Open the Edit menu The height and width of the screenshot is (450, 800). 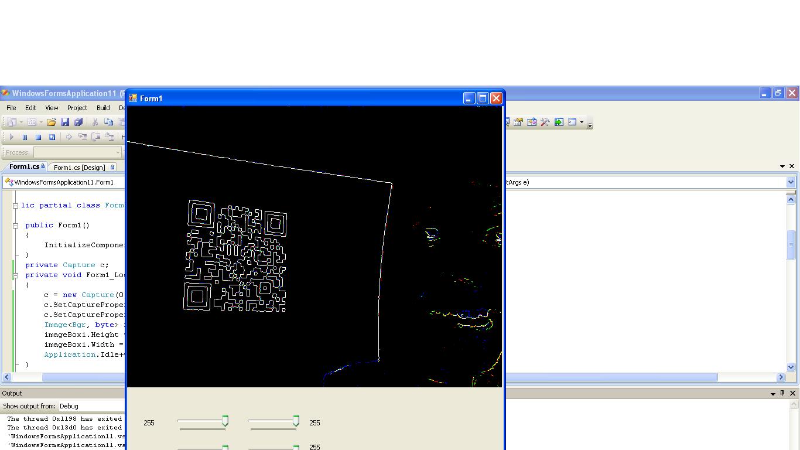[30, 108]
